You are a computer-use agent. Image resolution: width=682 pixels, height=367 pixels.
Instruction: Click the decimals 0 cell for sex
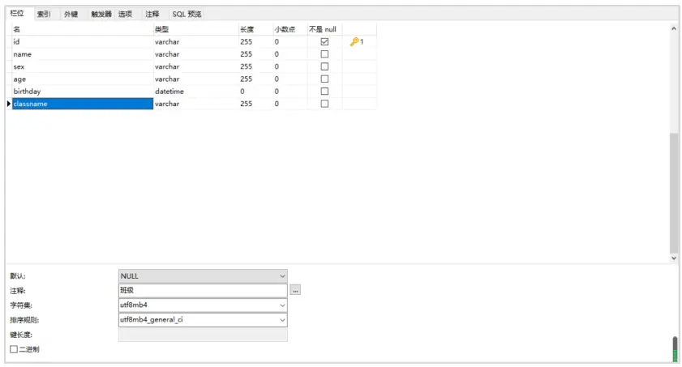(x=290, y=66)
